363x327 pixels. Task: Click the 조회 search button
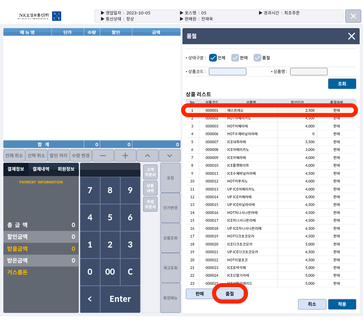click(342, 84)
